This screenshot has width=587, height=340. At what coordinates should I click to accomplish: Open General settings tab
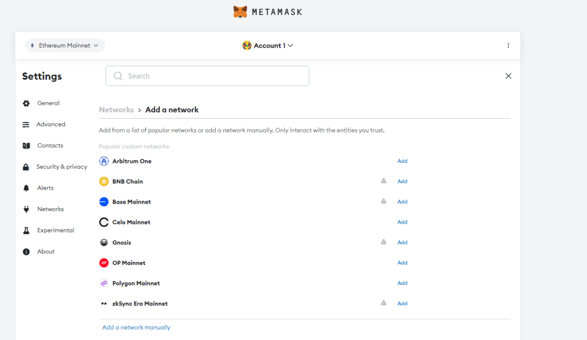[x=48, y=103]
